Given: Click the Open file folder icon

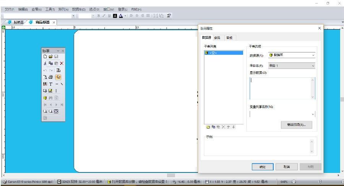Looking at the screenshot, I should coord(50,56).
